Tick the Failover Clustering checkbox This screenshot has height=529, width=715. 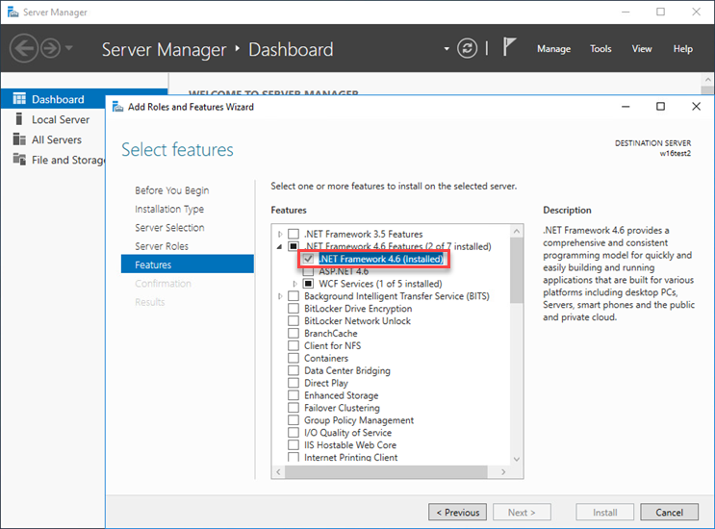pos(294,408)
